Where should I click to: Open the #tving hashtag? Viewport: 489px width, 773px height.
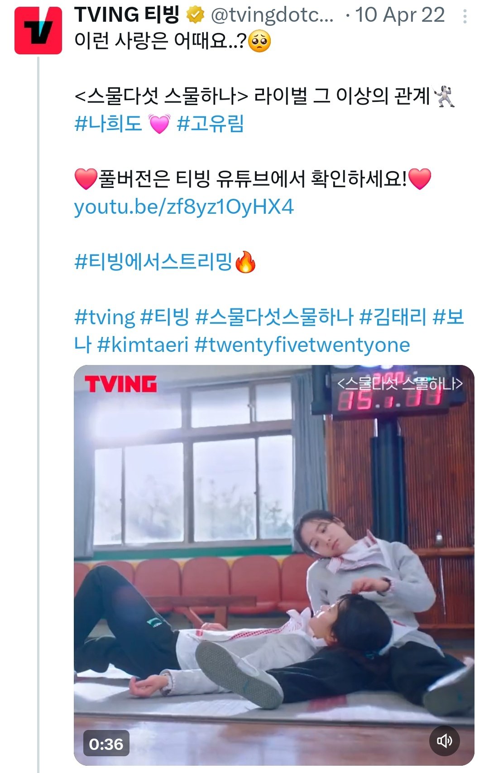pos(105,317)
